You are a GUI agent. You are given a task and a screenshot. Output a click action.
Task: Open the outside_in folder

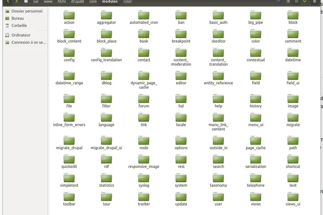[218, 142]
